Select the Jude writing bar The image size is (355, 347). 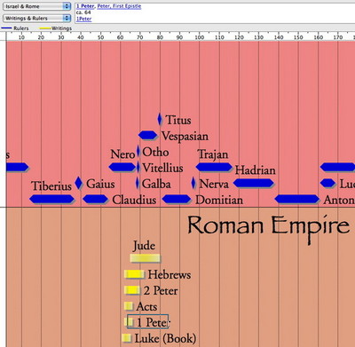[146, 258]
